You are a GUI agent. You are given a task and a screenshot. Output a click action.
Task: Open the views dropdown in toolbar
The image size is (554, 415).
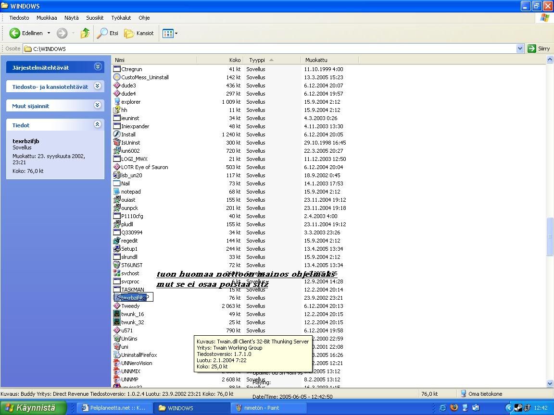(x=170, y=33)
